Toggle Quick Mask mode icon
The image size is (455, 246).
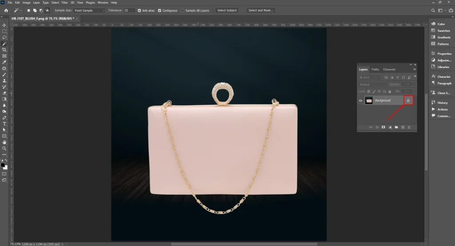[x=4, y=174]
